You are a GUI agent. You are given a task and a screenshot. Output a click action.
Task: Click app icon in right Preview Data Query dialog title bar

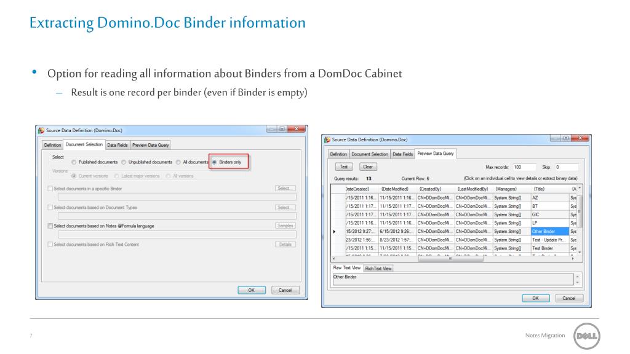pyautogui.click(x=327, y=140)
